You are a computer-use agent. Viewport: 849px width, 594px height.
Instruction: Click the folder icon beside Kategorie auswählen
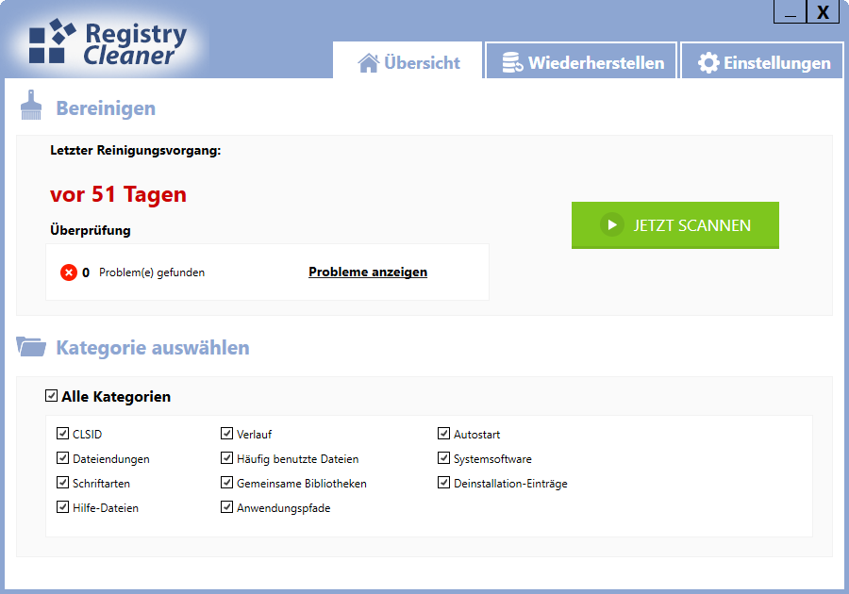tap(31, 347)
